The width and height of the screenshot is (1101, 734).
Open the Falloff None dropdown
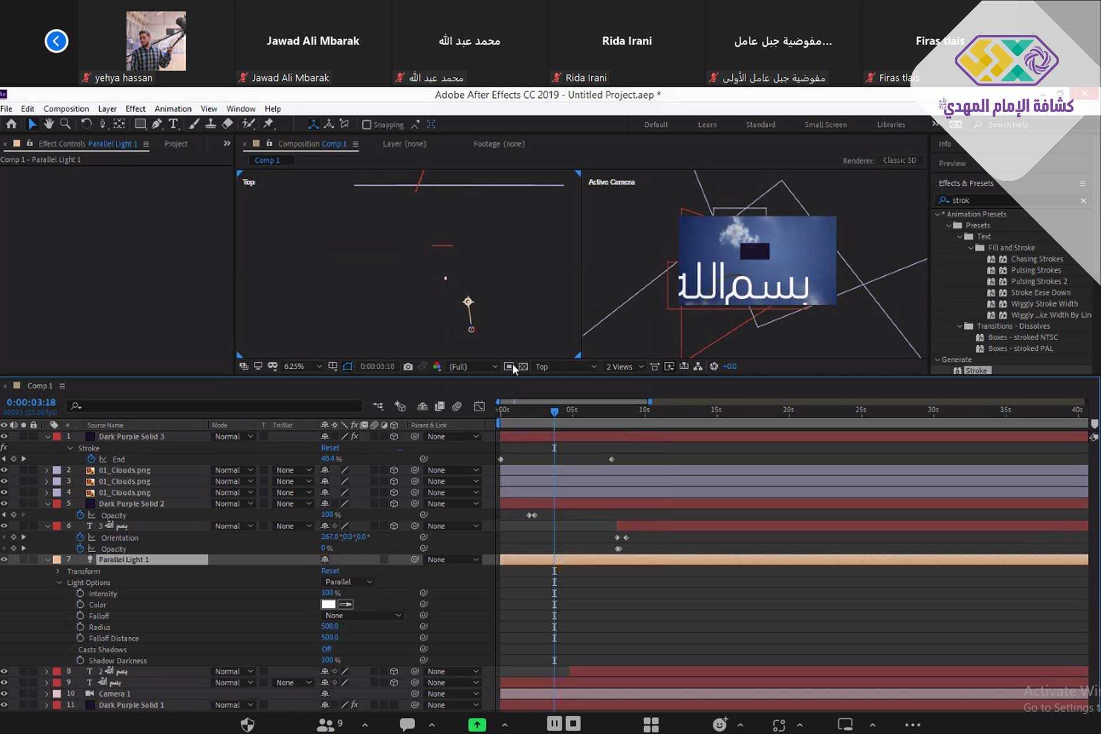click(x=363, y=615)
